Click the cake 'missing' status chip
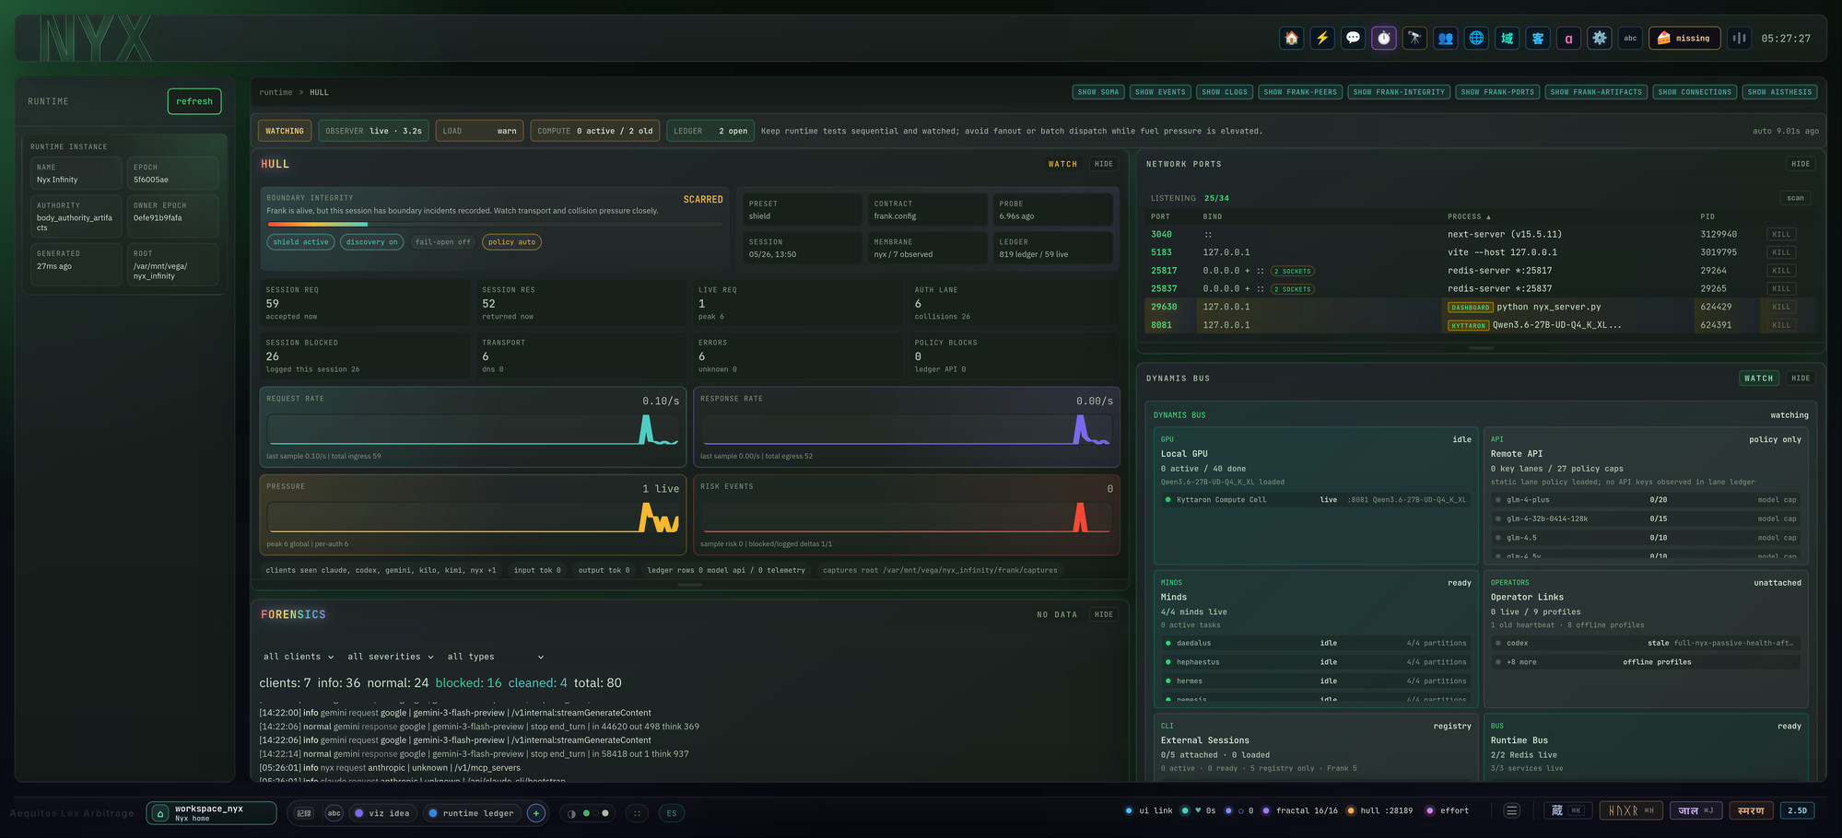This screenshot has width=1842, height=838. click(1684, 38)
